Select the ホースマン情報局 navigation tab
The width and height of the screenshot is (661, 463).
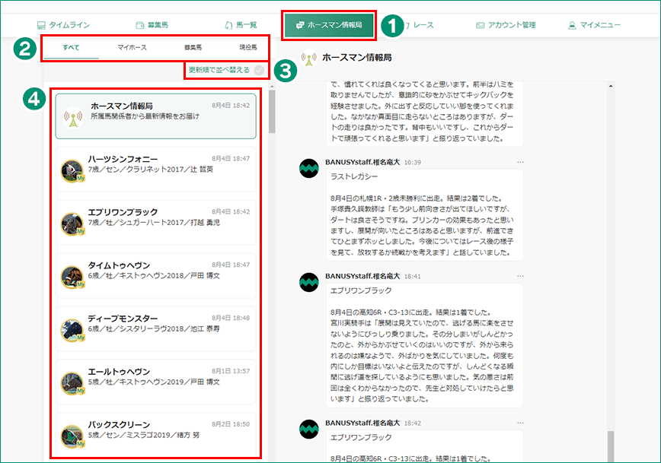[x=329, y=25]
